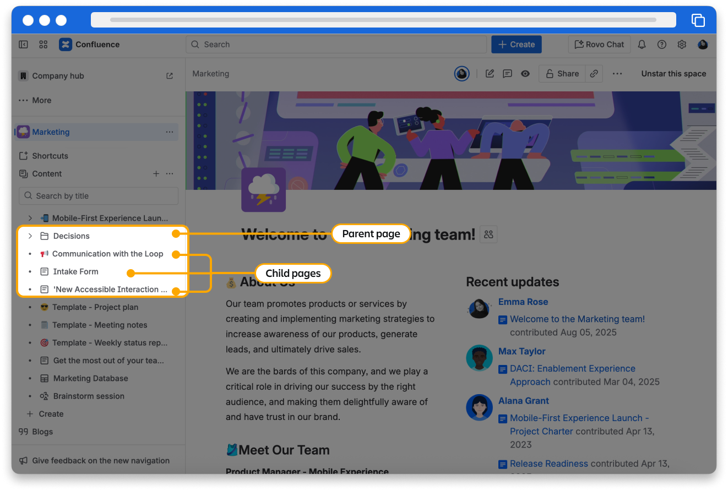This screenshot has height=491, width=728.
Task: Toggle watching with the eye icon
Action: (525, 74)
